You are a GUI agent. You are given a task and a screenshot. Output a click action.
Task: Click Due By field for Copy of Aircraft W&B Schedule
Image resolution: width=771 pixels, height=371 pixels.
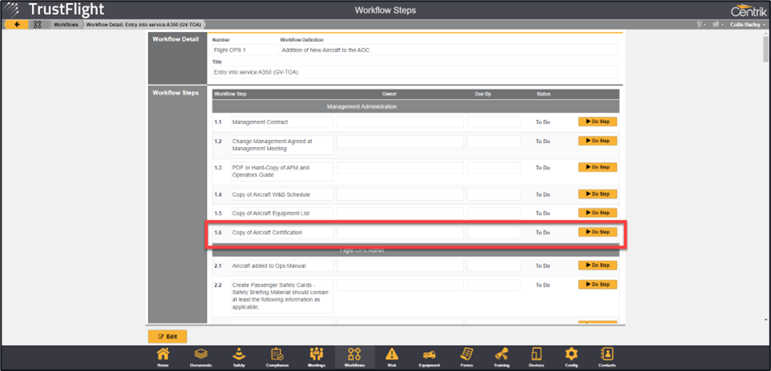[493, 194]
